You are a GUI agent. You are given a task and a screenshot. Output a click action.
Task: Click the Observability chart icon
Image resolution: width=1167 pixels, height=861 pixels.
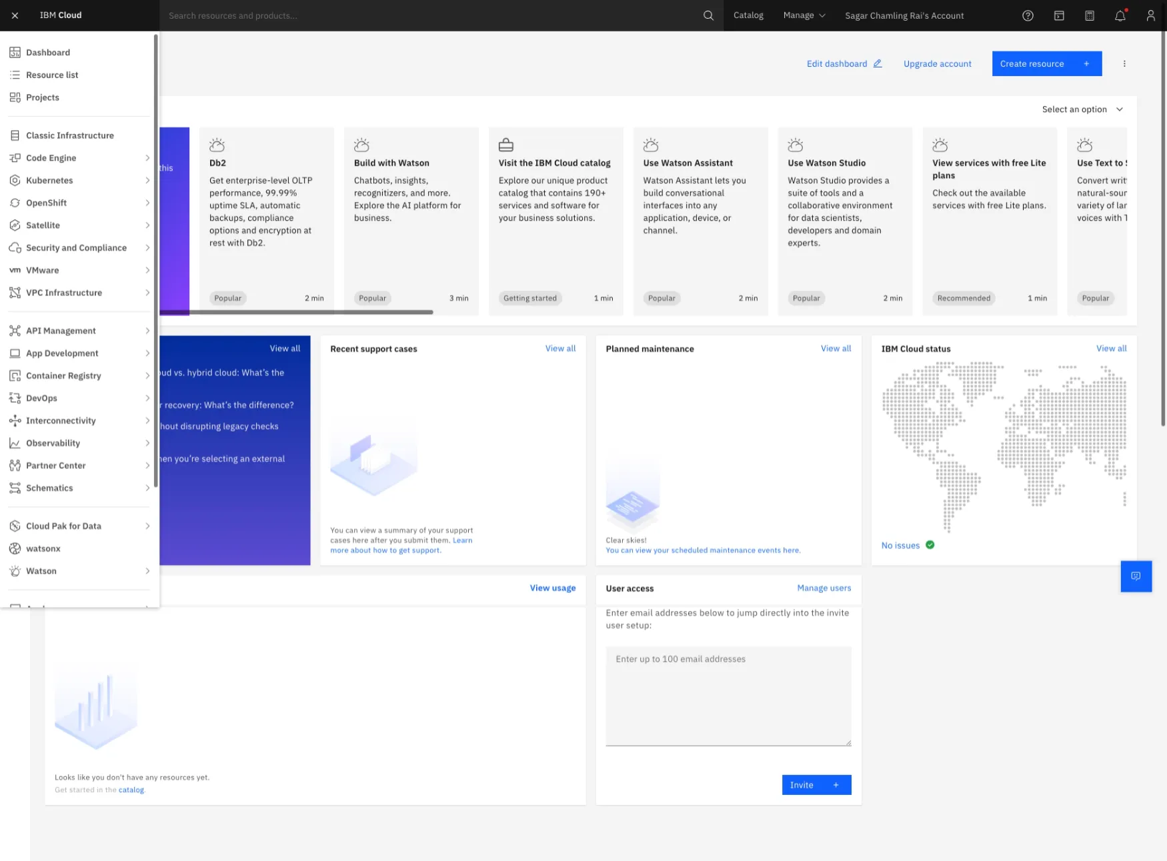tap(15, 444)
